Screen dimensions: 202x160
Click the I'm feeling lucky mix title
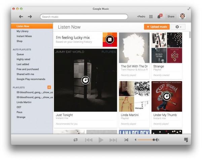pos(73,38)
